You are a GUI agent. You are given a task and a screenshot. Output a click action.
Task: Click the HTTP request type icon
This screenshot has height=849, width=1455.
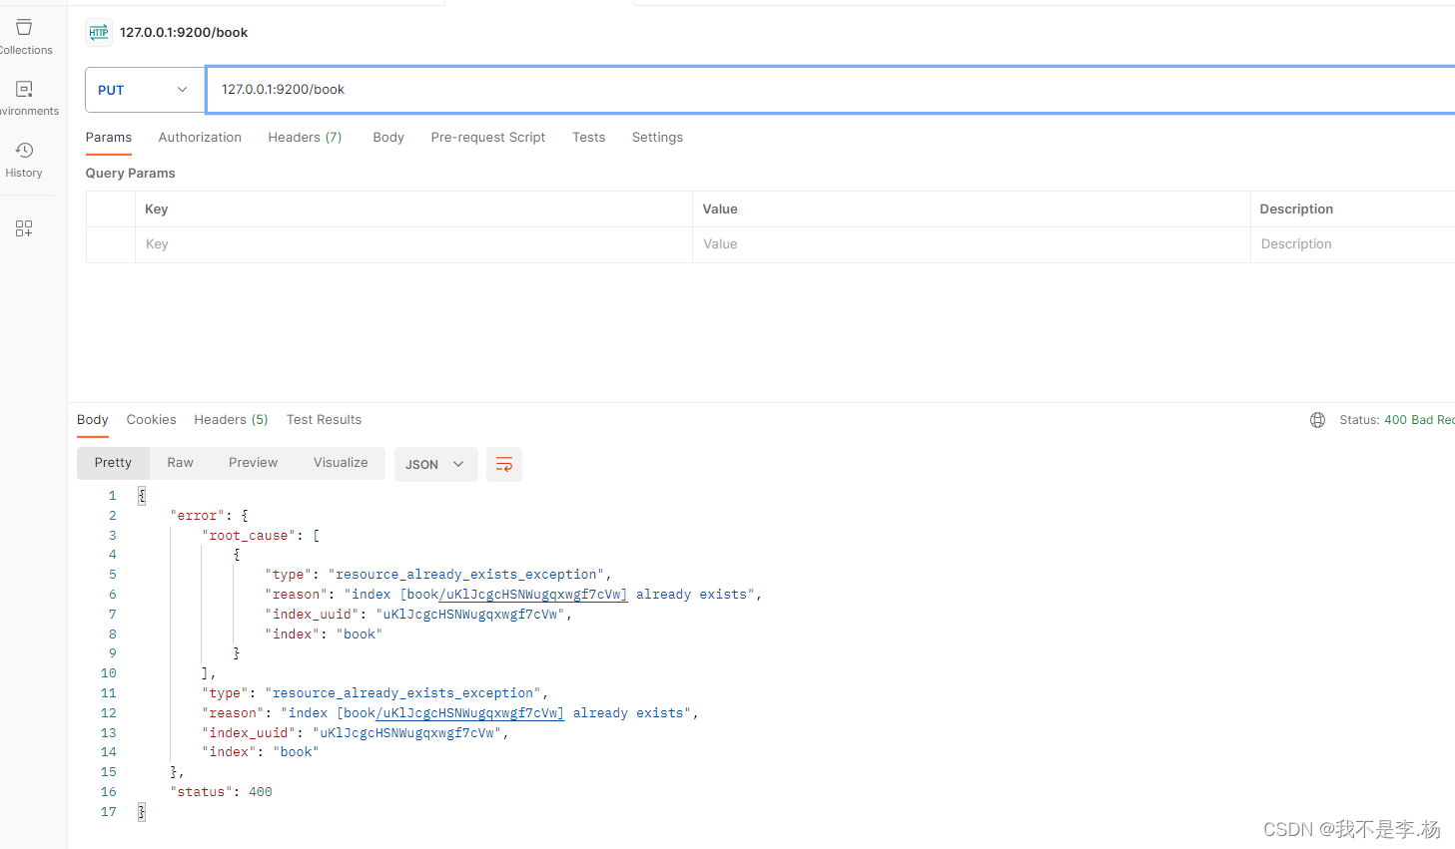[99, 33]
